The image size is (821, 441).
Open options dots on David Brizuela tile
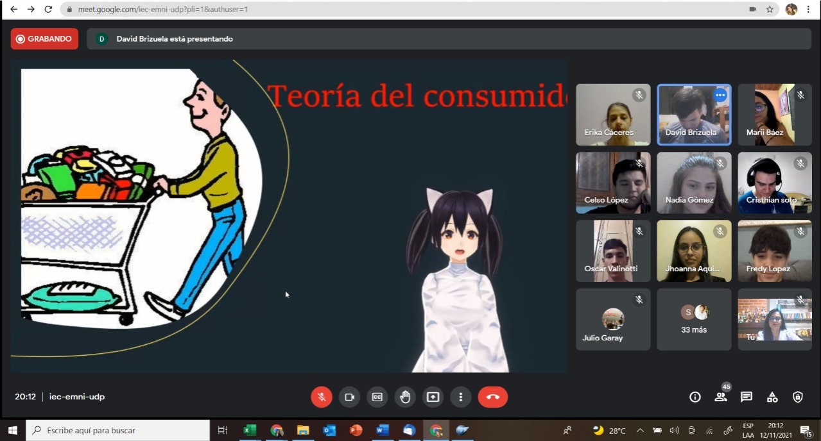[x=720, y=95]
